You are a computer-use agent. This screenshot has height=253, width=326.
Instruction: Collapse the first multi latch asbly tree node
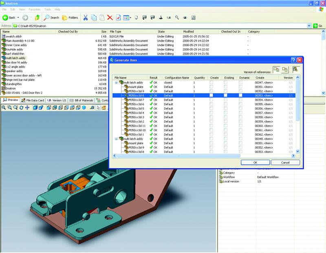(116, 82)
